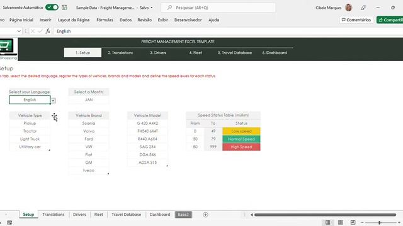
Task: Open the Fórmulas ribbon tab
Action: [105, 19]
